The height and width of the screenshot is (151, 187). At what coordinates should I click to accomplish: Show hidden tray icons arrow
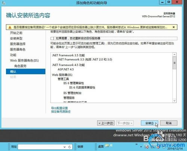[141, 147]
